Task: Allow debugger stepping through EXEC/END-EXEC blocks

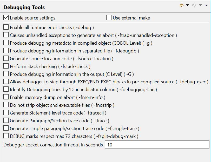Action: pos(5,82)
